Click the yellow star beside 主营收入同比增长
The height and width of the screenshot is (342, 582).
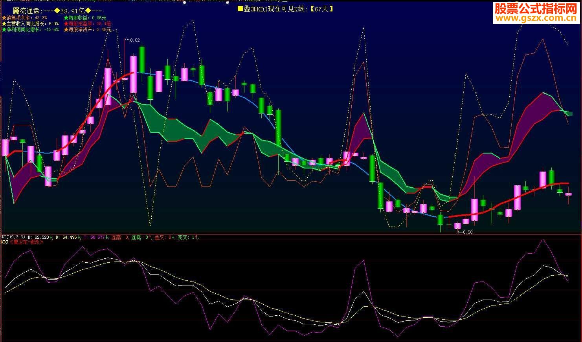(4, 24)
